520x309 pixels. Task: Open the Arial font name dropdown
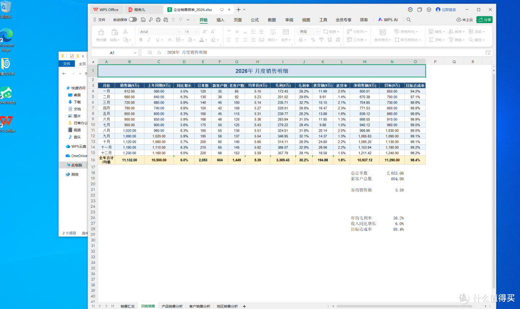coord(179,31)
